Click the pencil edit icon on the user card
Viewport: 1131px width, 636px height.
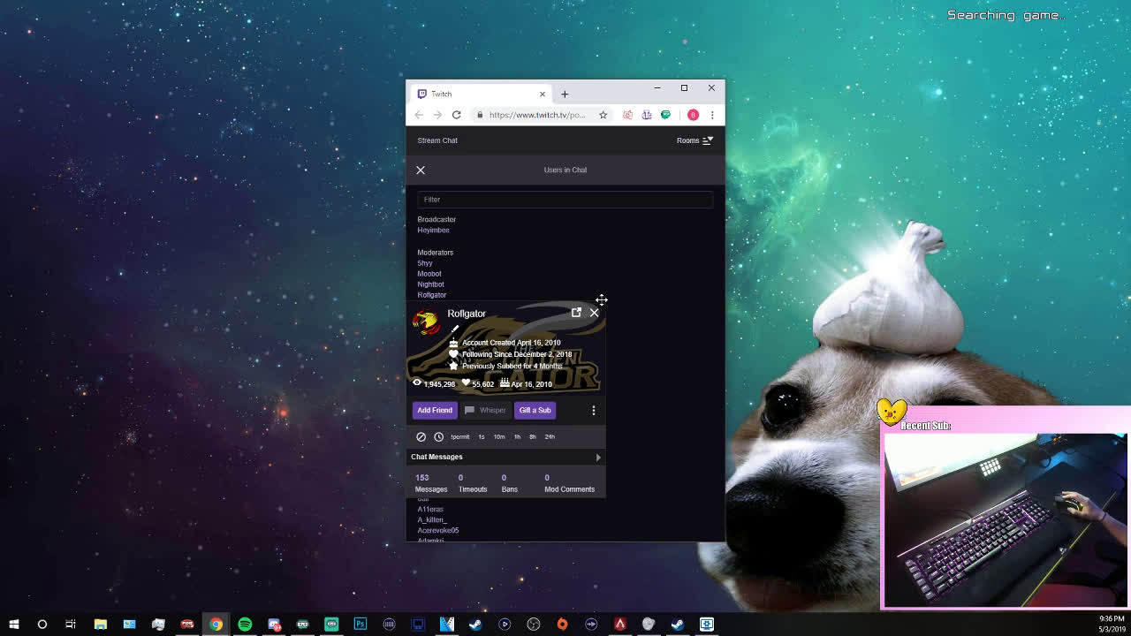click(455, 329)
